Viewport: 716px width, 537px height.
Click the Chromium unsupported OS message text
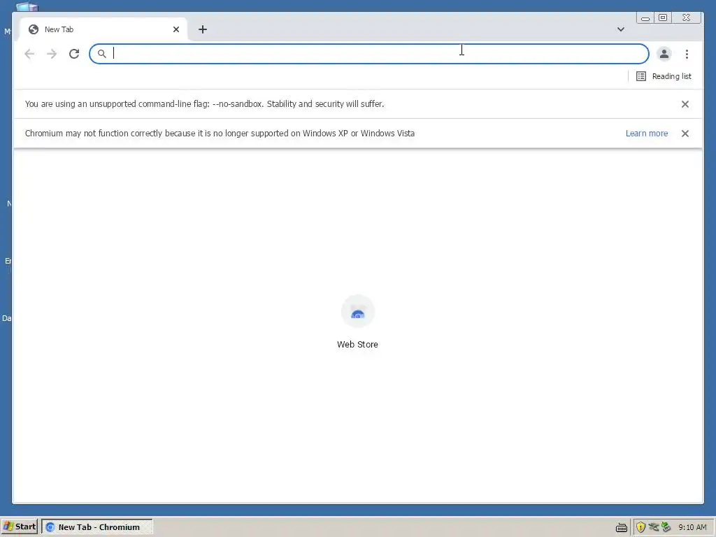(220, 134)
